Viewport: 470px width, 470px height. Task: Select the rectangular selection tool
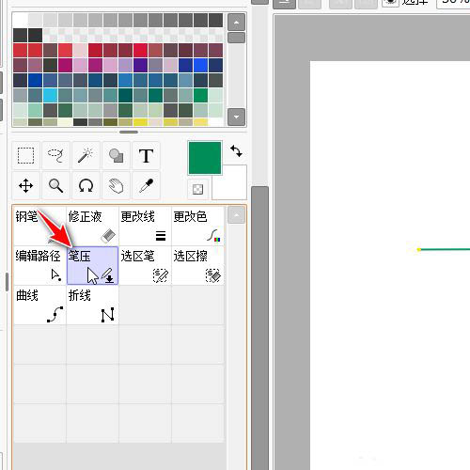25,155
